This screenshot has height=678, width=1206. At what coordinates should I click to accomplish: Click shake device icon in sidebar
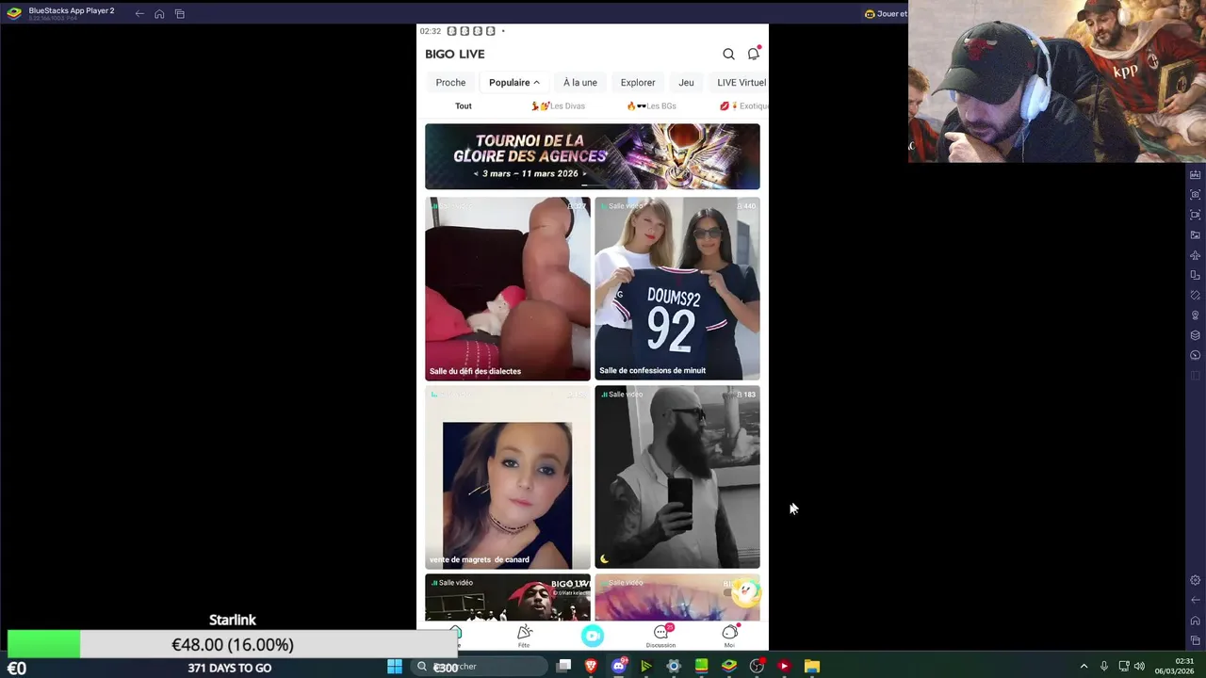pyautogui.click(x=1195, y=295)
